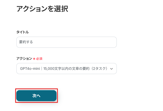163x111 pixels.
Task: Click the red asterisk beside アクション
Action: click(34, 59)
